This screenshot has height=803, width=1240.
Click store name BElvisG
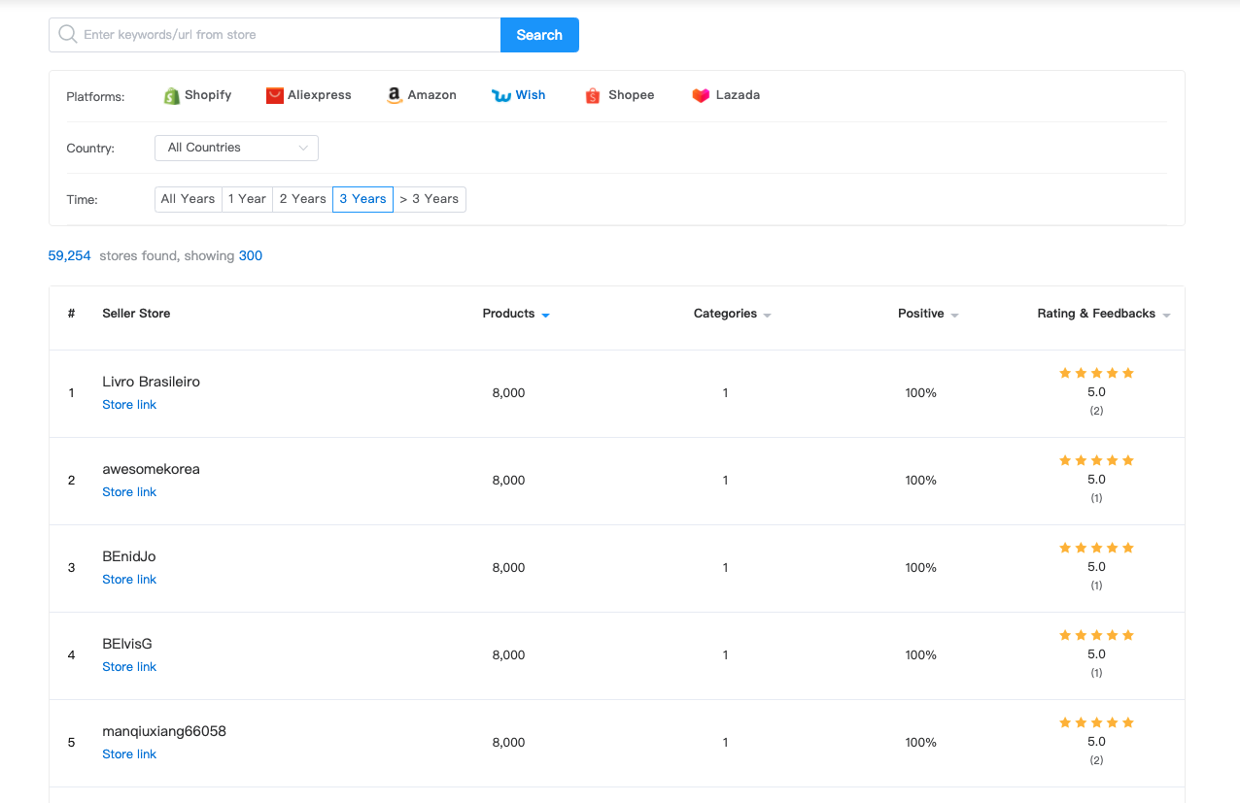pos(127,644)
